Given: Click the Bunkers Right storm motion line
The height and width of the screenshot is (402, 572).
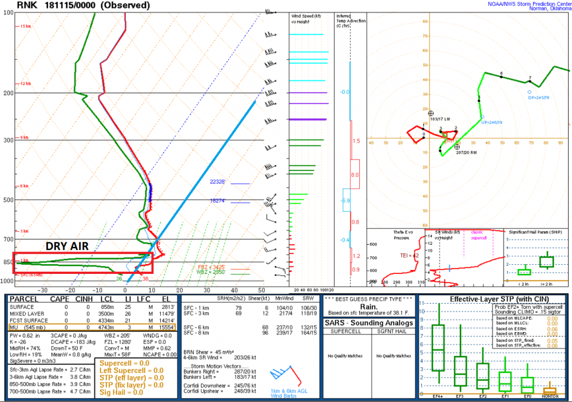Looking at the screenshot, I should click(220, 372).
